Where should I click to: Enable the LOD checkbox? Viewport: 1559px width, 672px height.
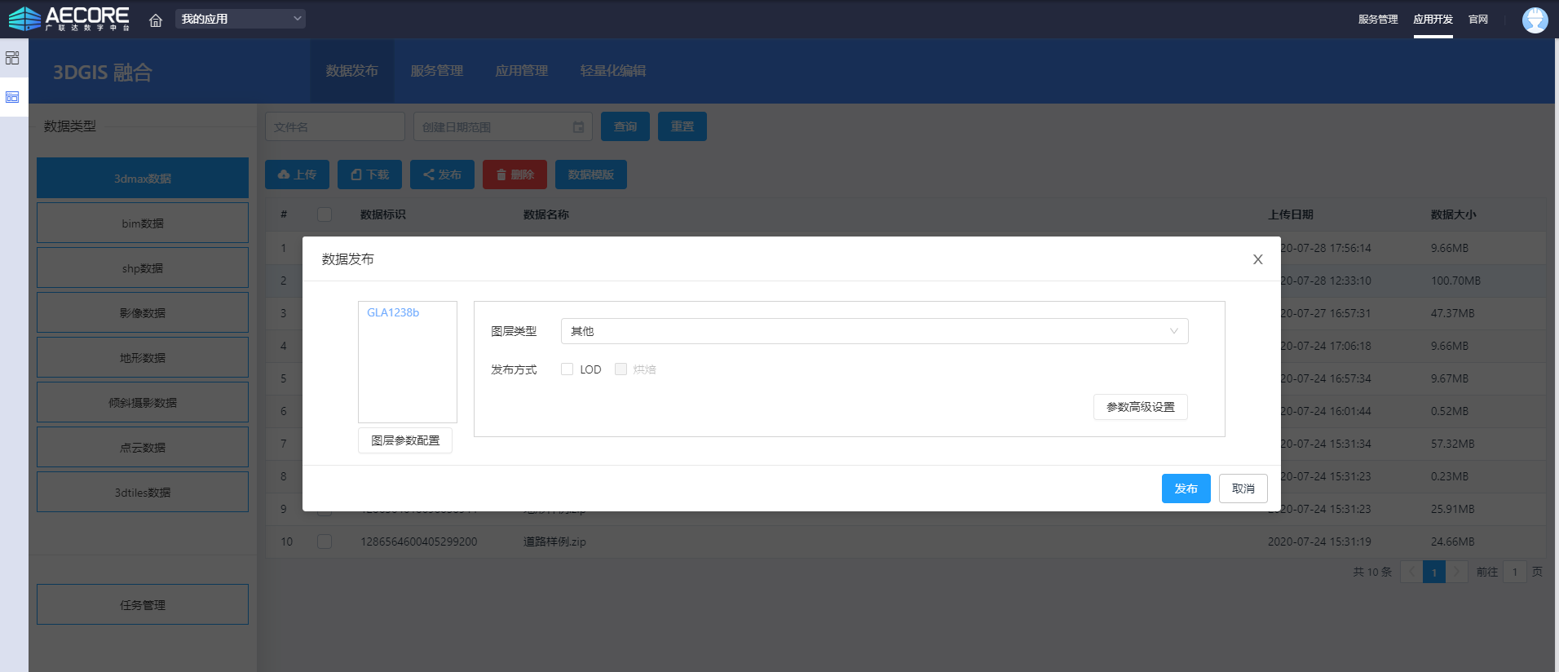click(x=568, y=369)
